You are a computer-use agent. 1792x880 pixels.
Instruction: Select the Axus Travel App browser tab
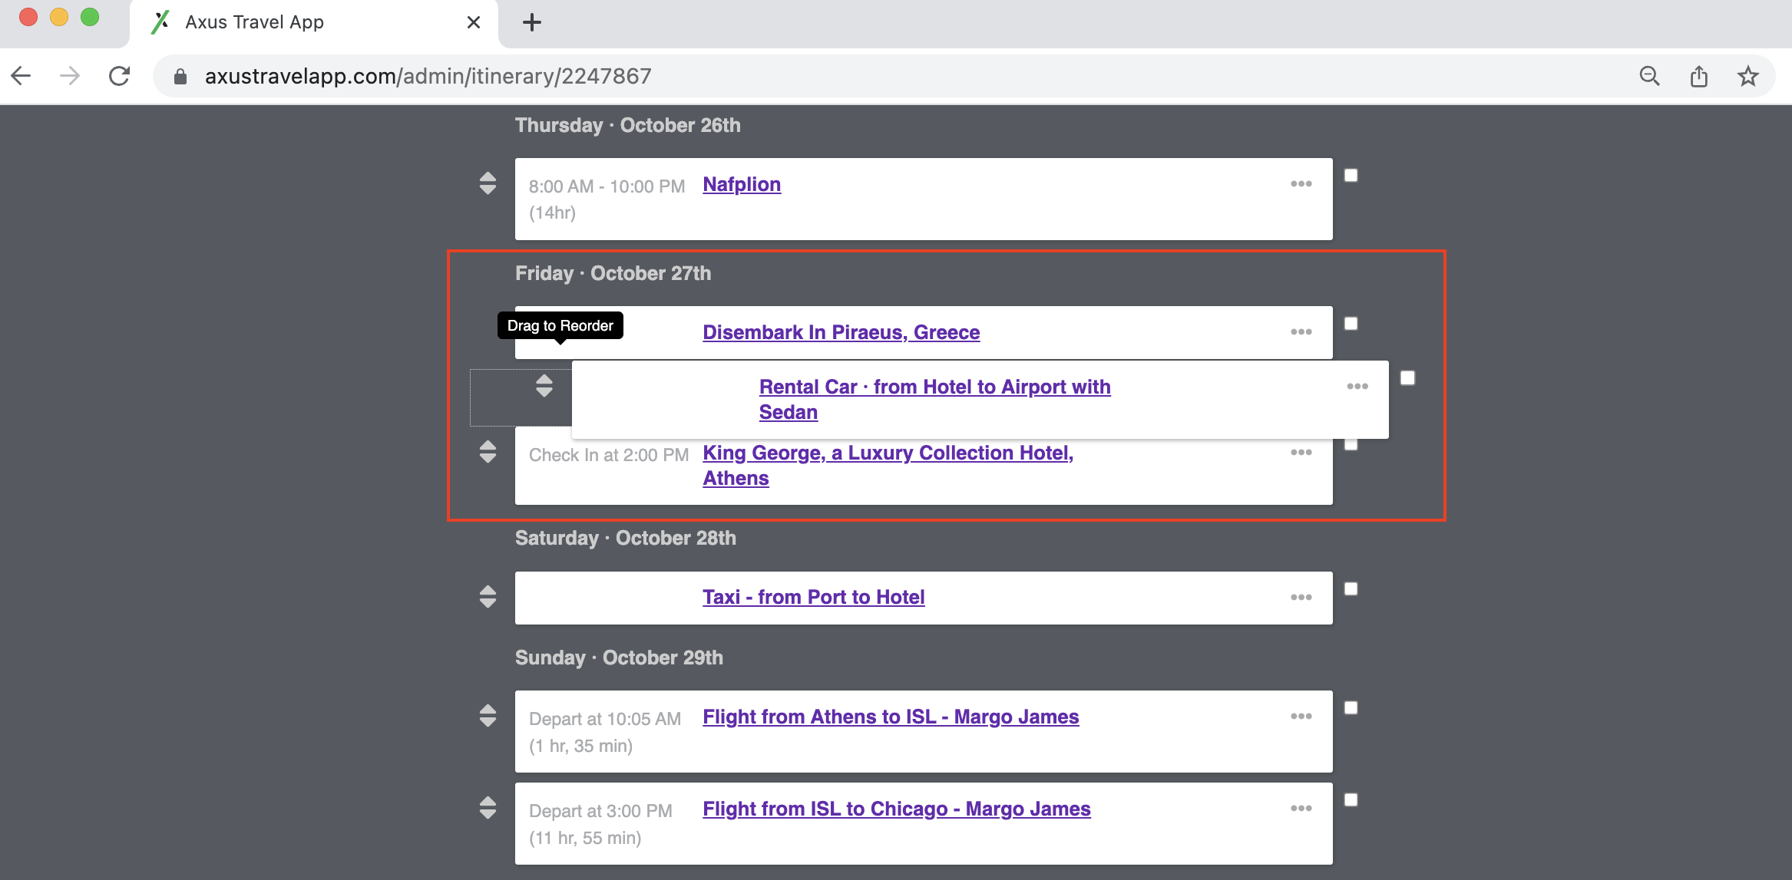(253, 21)
